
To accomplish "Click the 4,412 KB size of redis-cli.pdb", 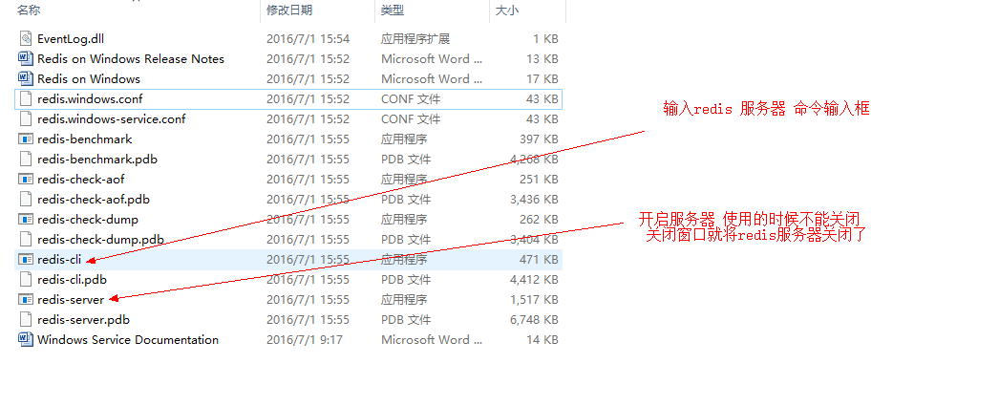I will click(x=534, y=279).
